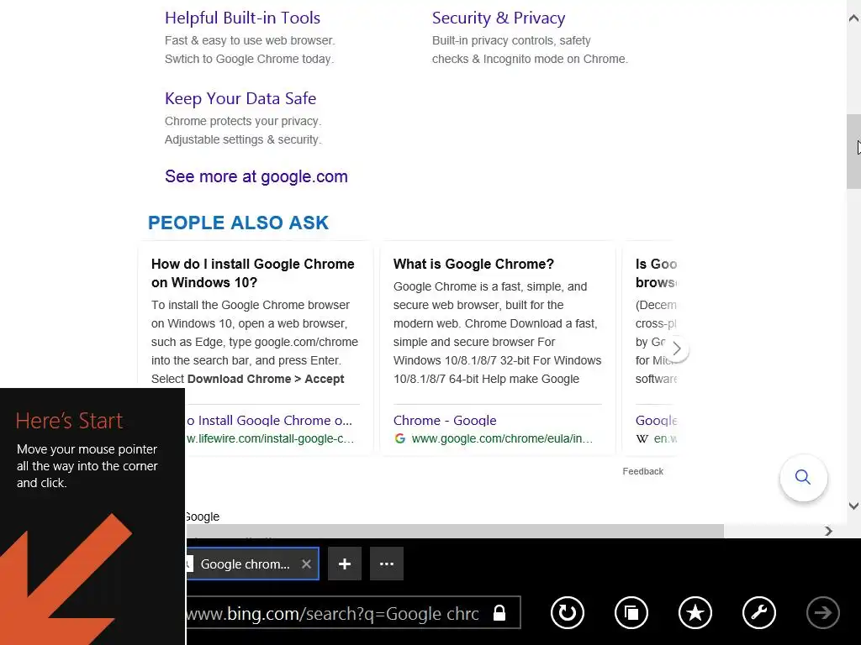Image resolution: width=861 pixels, height=645 pixels.
Task: Click the forward arrow button
Action: 822,612
